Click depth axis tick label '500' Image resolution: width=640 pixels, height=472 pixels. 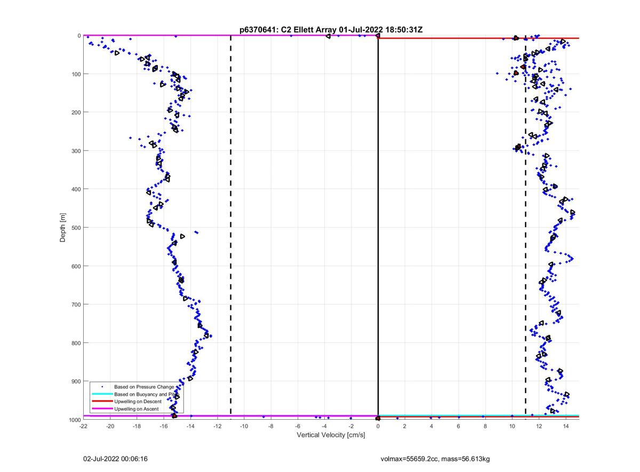click(76, 228)
